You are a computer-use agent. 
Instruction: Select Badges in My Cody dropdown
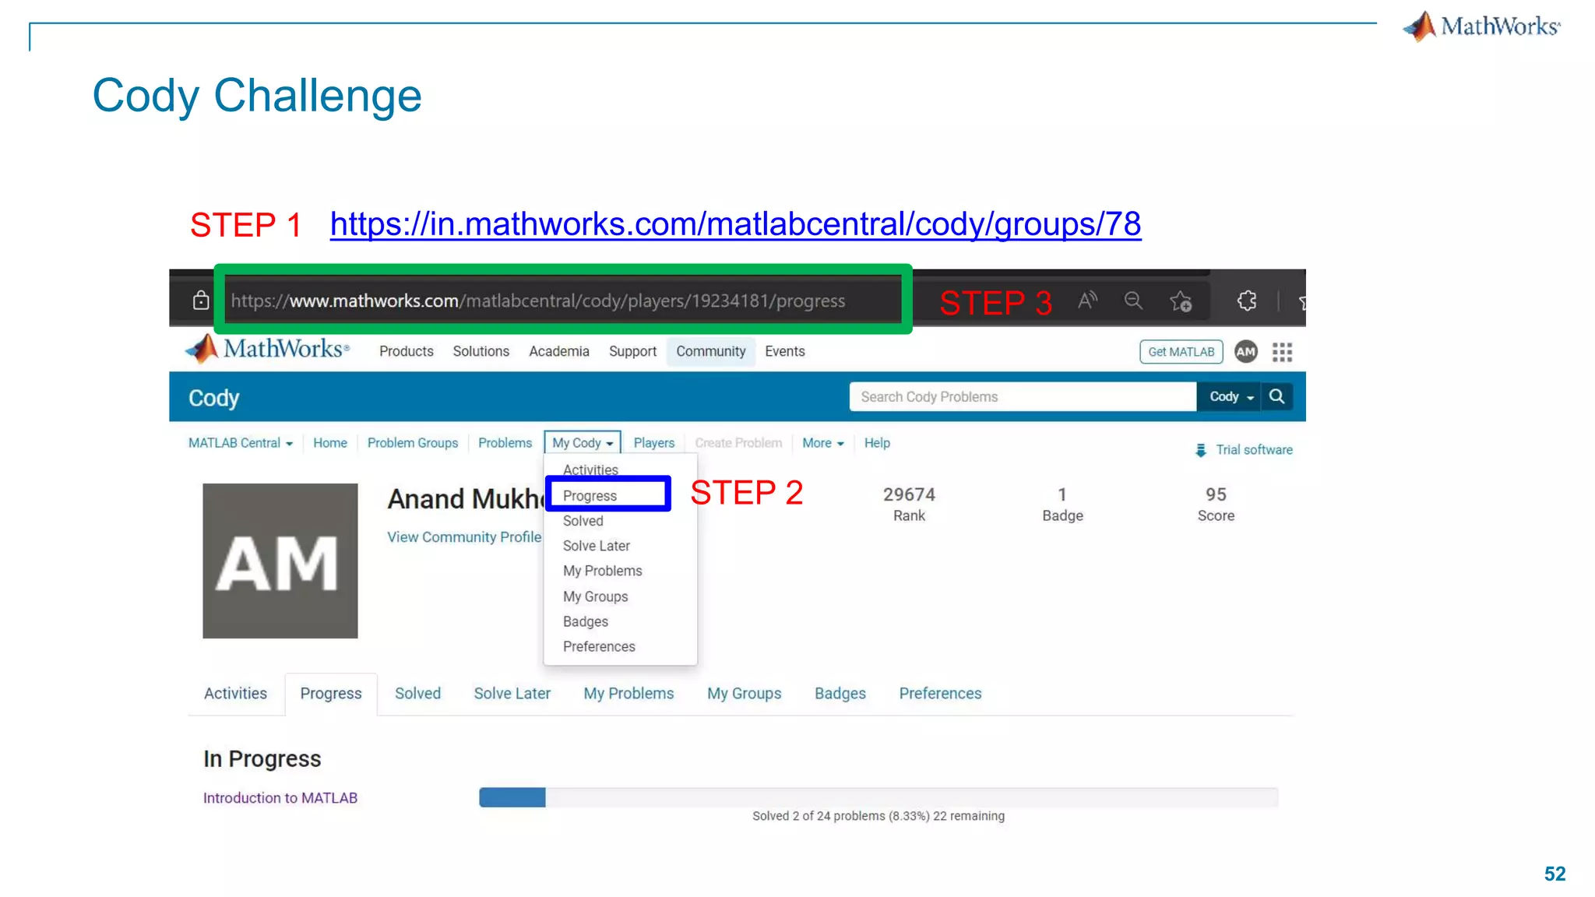[x=585, y=621]
